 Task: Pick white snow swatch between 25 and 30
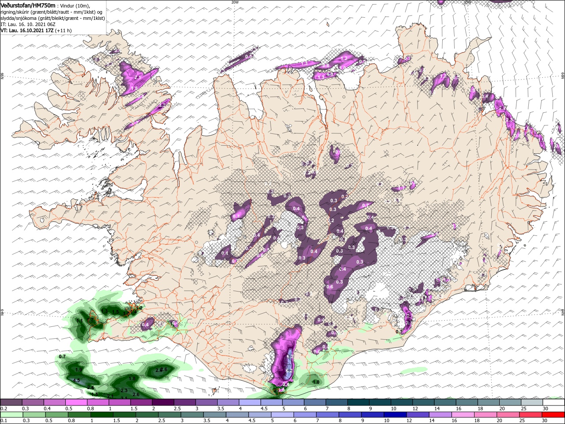pos(532,402)
